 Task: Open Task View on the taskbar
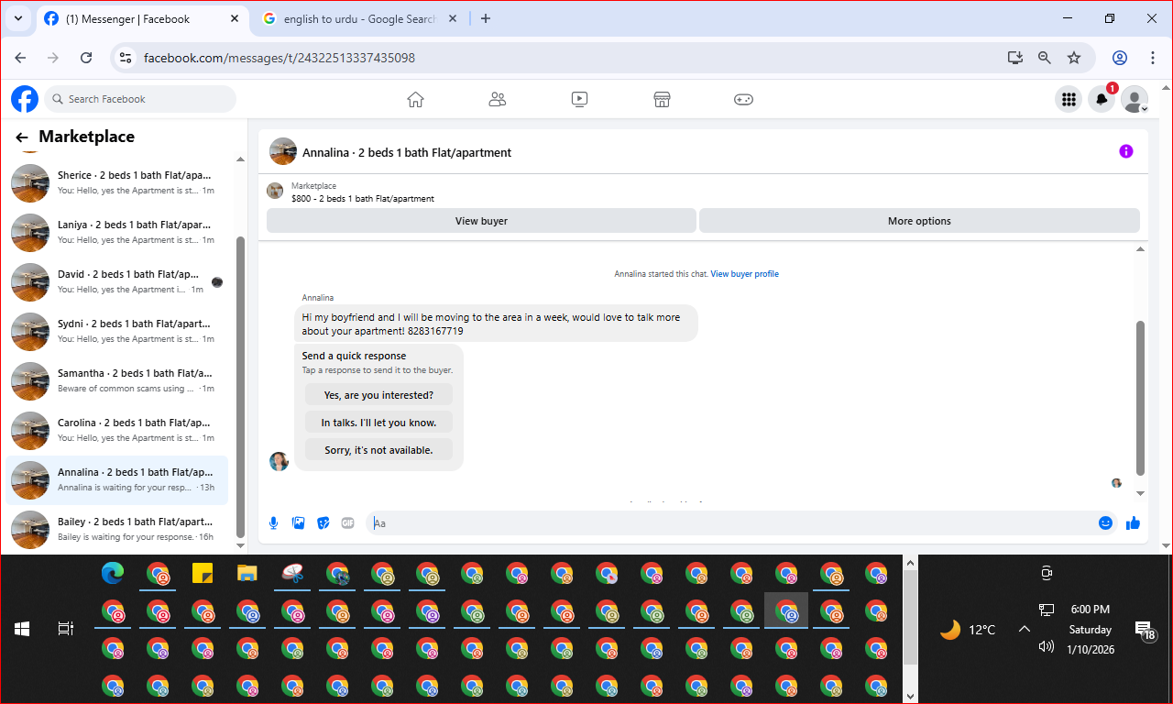[x=66, y=629]
